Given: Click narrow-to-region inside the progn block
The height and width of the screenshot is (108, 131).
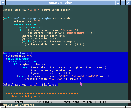Looking at the screenshot, I should [x=45, y=70].
